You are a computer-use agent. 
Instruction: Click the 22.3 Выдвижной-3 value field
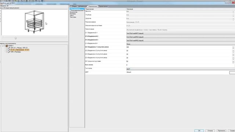pos(179,54)
